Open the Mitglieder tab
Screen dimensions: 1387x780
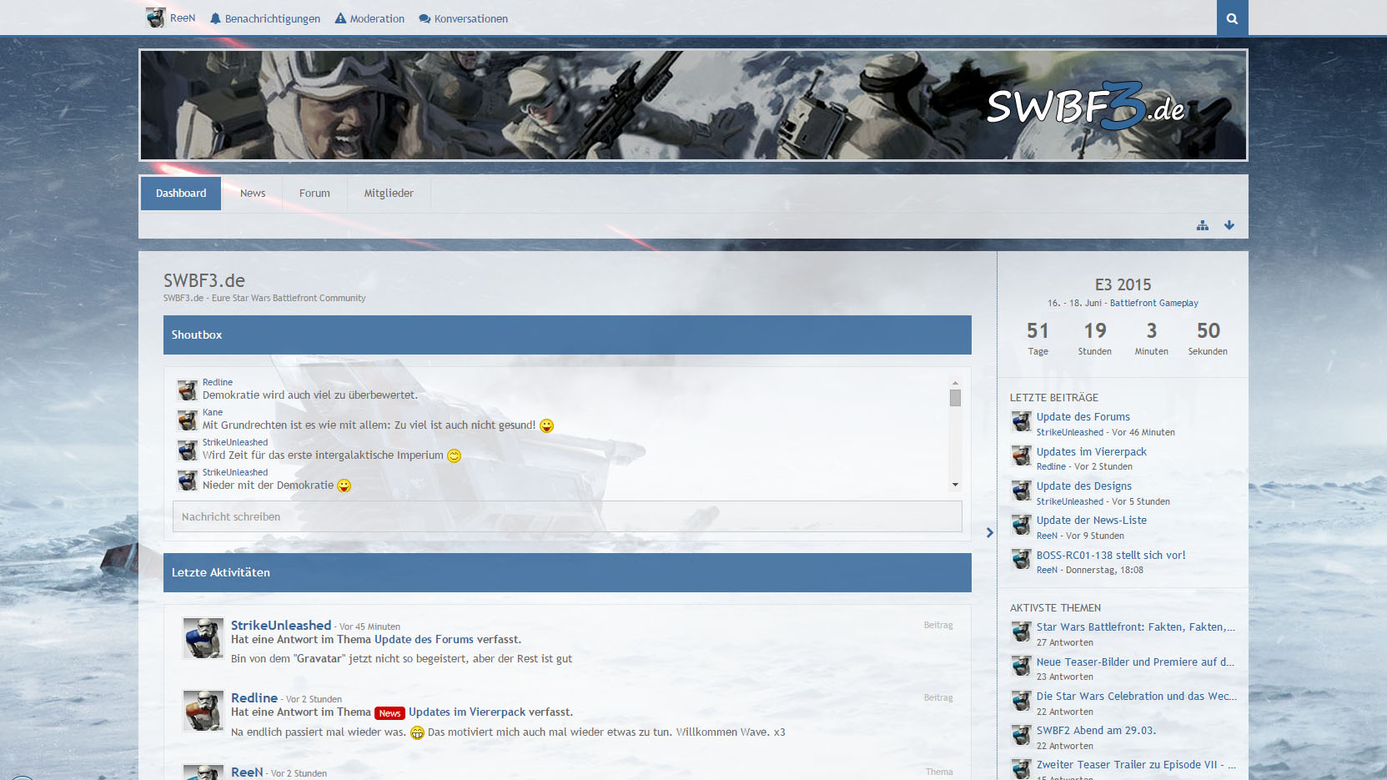tap(389, 193)
